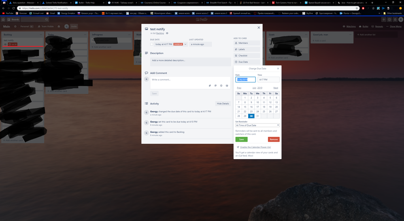Viewport: 404px width, 221px height.
Task: Select July 31 in the calendar
Action: coord(257,116)
